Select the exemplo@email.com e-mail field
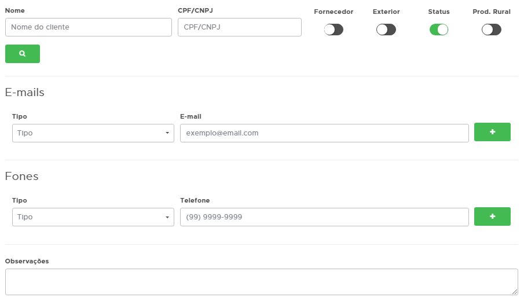Image resolution: width=524 pixels, height=301 pixels. pyautogui.click(x=324, y=133)
